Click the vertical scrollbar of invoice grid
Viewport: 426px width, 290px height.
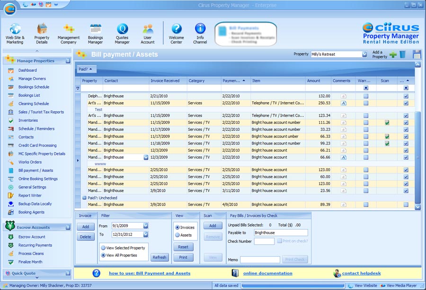(418, 157)
